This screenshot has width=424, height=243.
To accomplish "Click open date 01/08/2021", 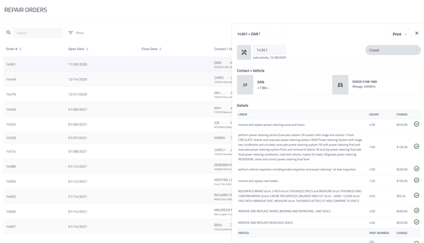I will [78, 151].
